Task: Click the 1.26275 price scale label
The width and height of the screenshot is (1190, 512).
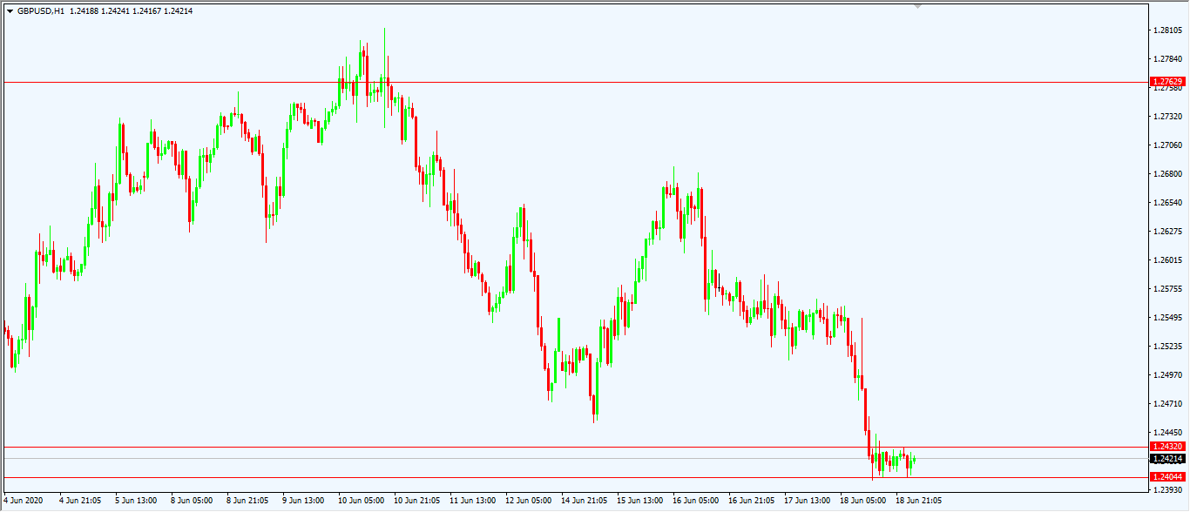Action: click(x=1167, y=232)
